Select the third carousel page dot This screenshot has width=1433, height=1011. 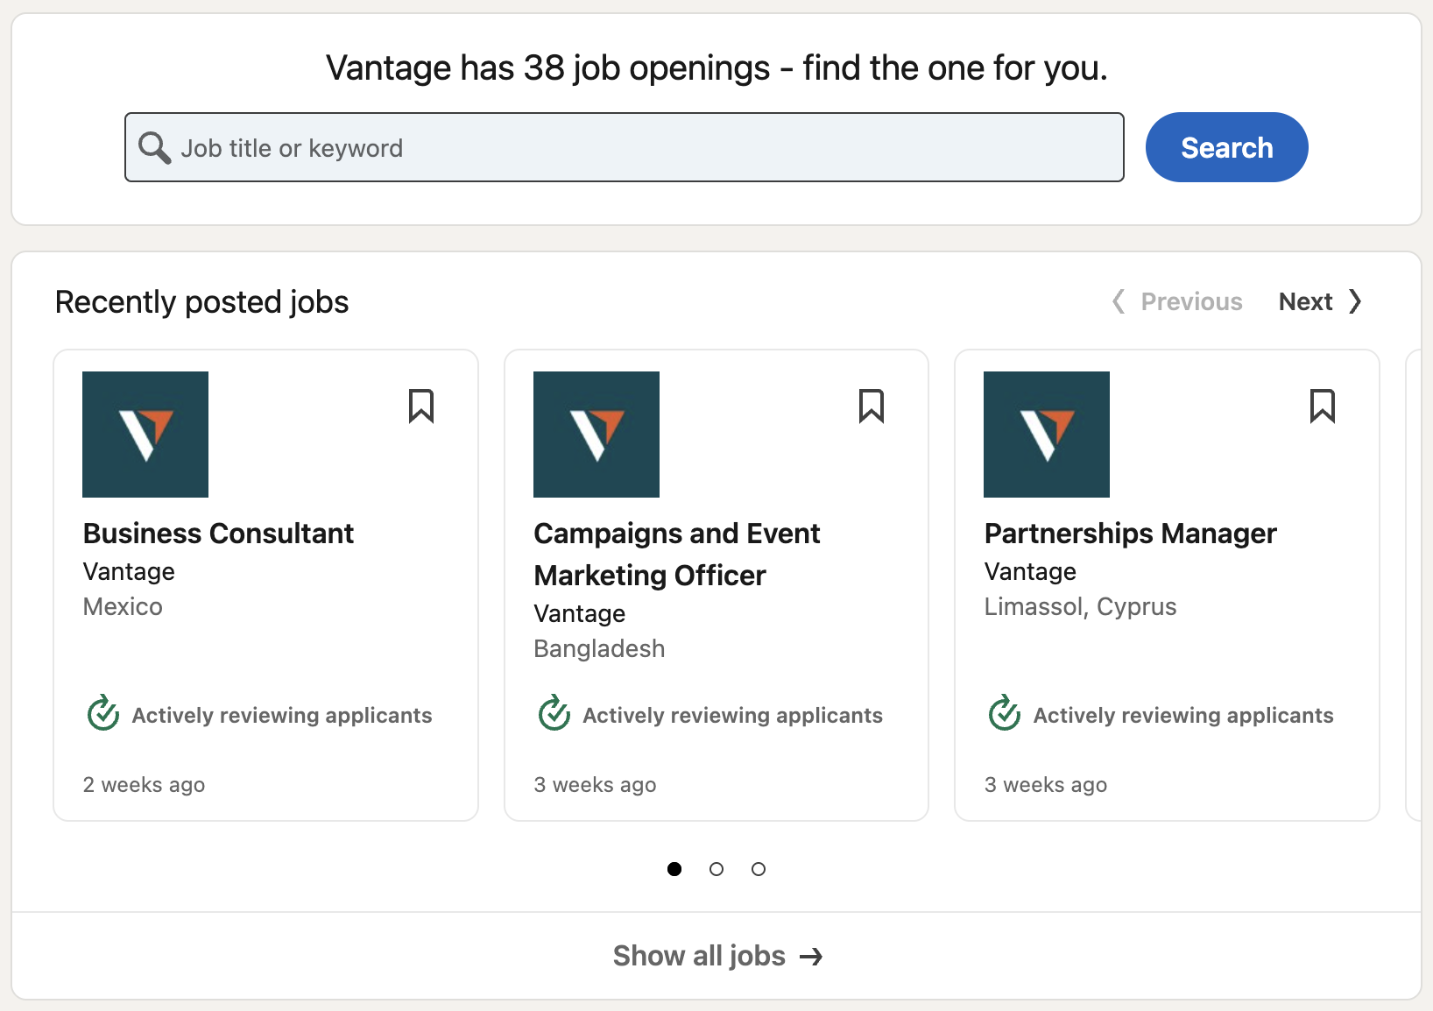[759, 869]
